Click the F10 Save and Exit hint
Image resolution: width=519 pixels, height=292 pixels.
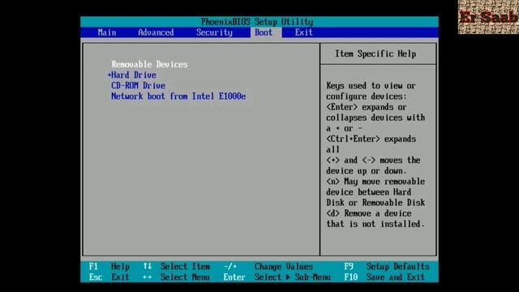pos(384,277)
